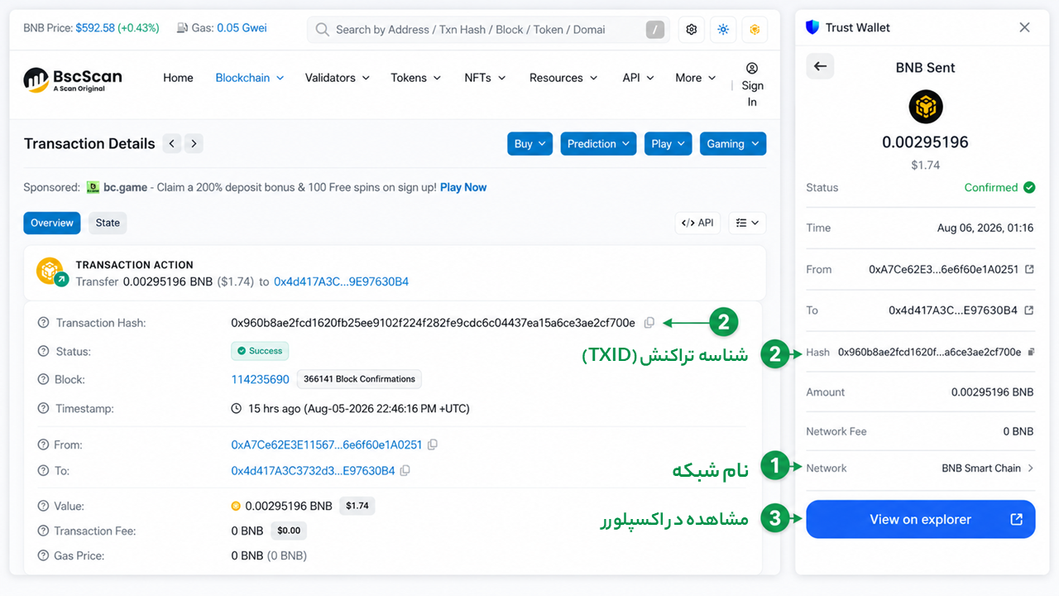Screen dimensions: 1059x596
Task: Open To address external link in Trust Wallet
Action: coord(1029,310)
